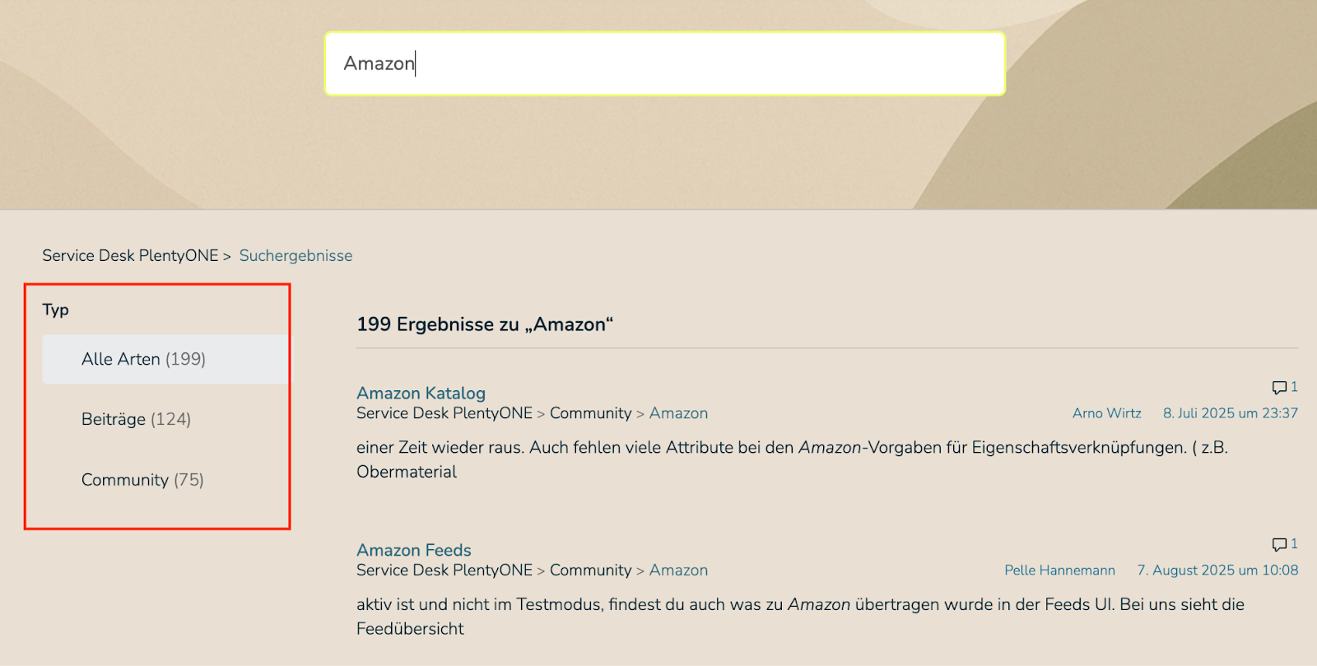Open Amazon category under Amazon Katalog result

(x=678, y=413)
